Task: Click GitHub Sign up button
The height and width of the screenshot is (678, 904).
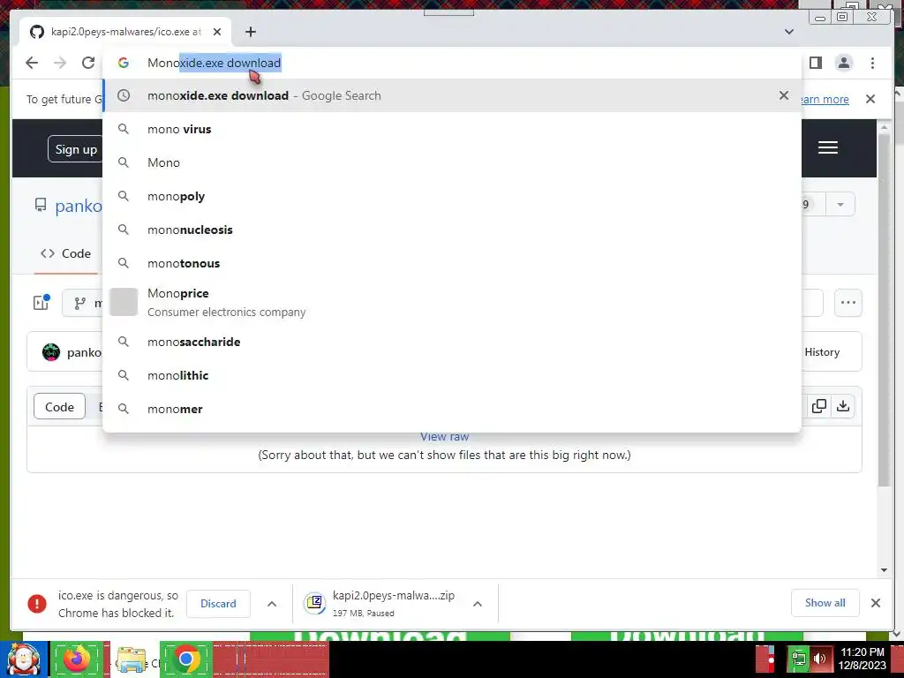Action: click(75, 149)
